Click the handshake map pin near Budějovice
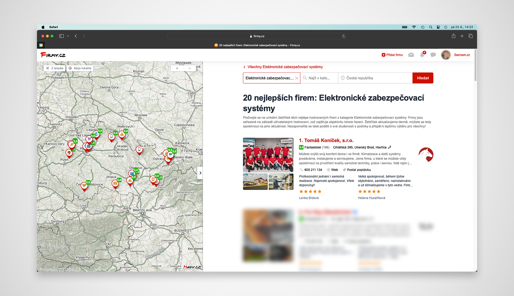Screen dimensions: 514x296 coord(84,186)
